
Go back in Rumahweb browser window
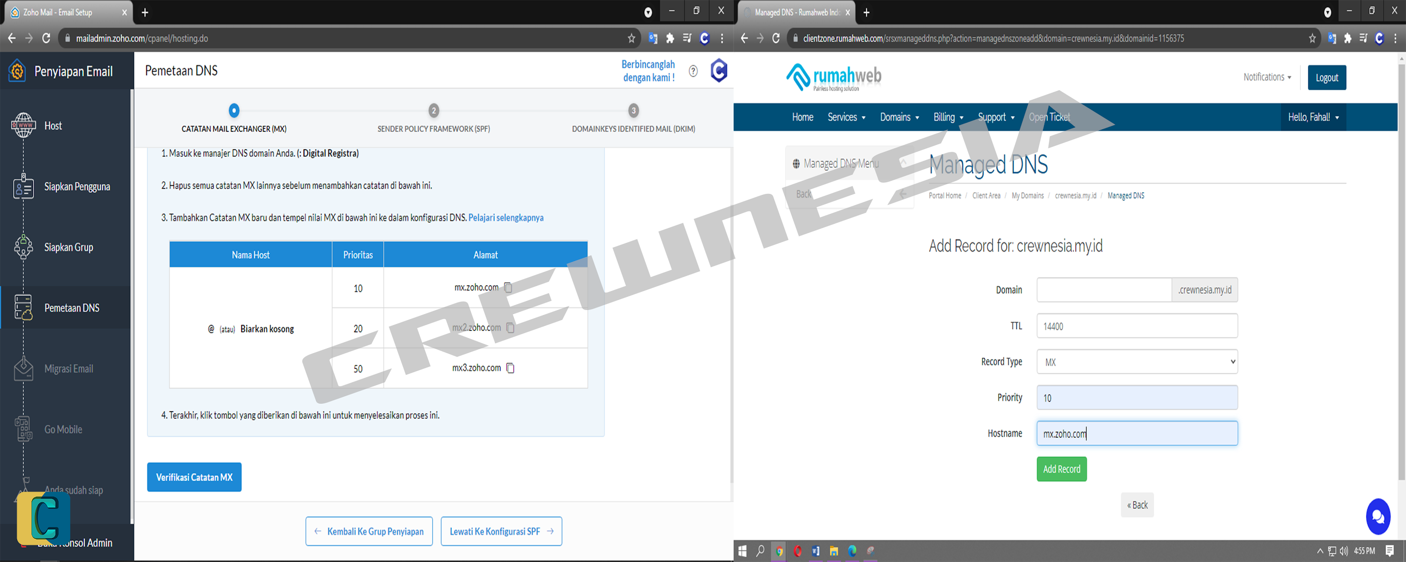pyautogui.click(x=744, y=38)
